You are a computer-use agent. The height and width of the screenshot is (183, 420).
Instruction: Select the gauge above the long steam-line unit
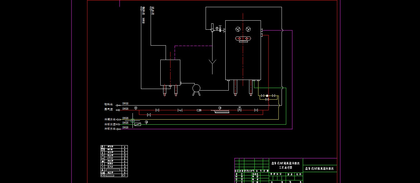[x=220, y=108]
